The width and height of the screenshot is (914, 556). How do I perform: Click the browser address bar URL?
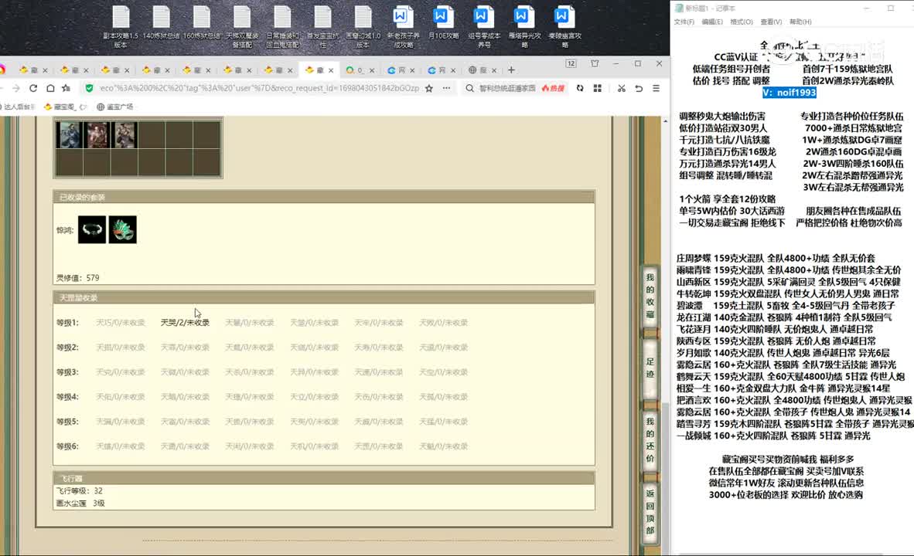click(259, 89)
